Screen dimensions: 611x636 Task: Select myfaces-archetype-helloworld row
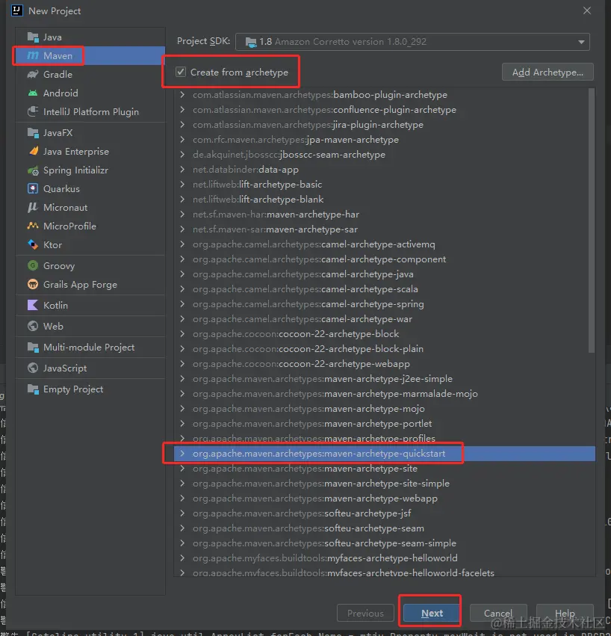tap(385, 558)
